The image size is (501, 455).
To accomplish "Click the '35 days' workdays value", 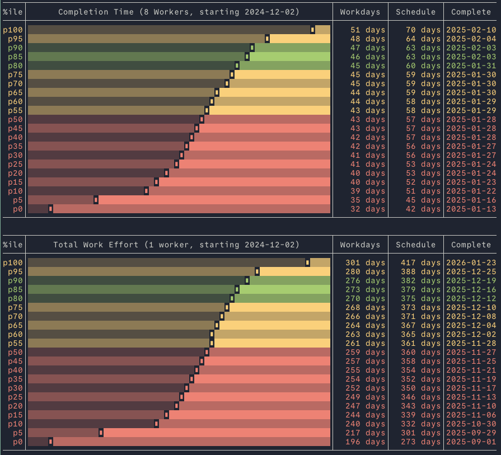I will click(368, 200).
